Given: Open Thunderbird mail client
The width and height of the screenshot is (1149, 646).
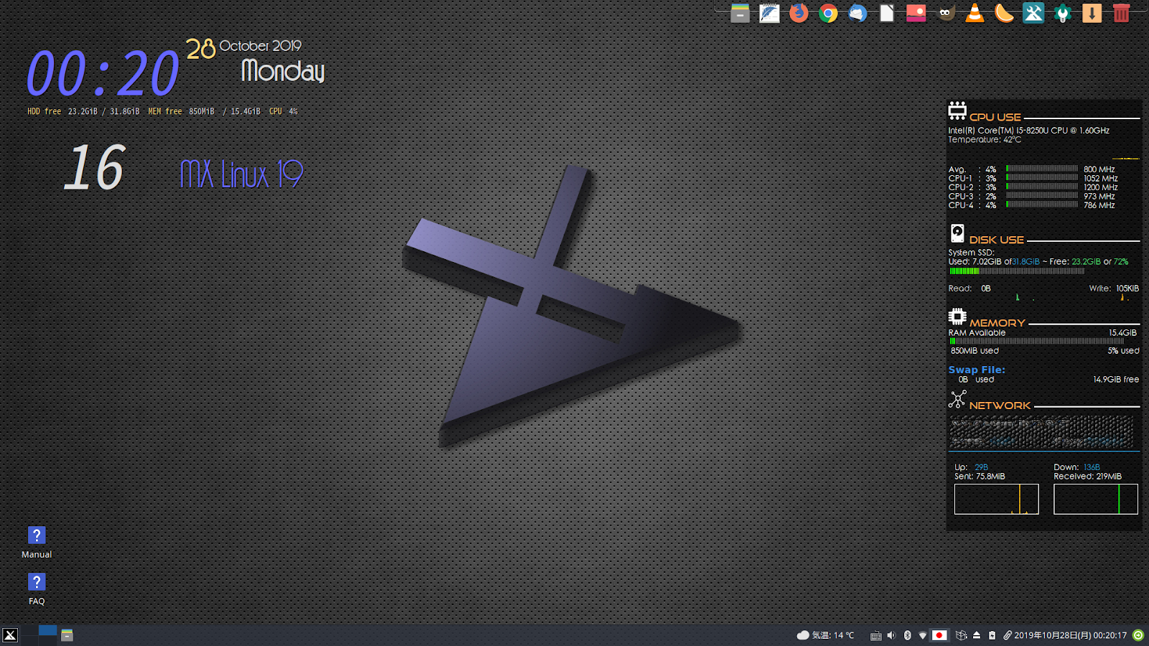Looking at the screenshot, I should tap(857, 13).
